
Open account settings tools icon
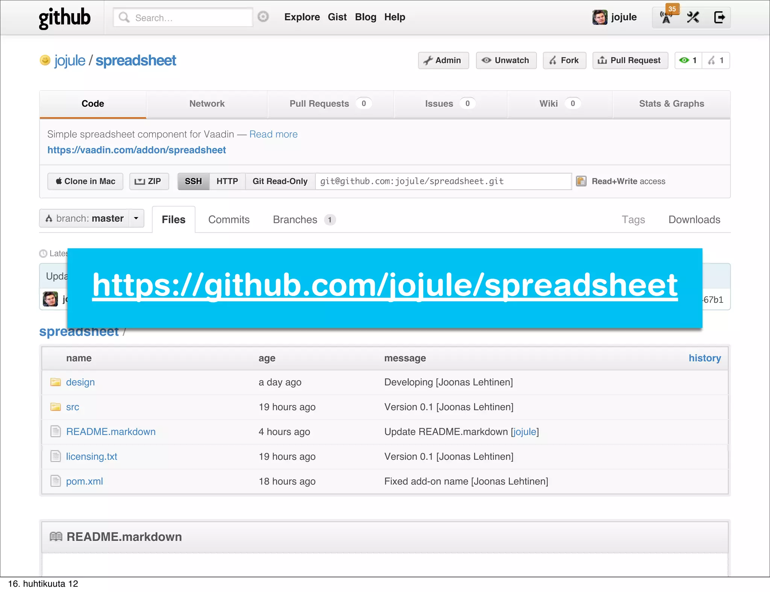point(693,17)
